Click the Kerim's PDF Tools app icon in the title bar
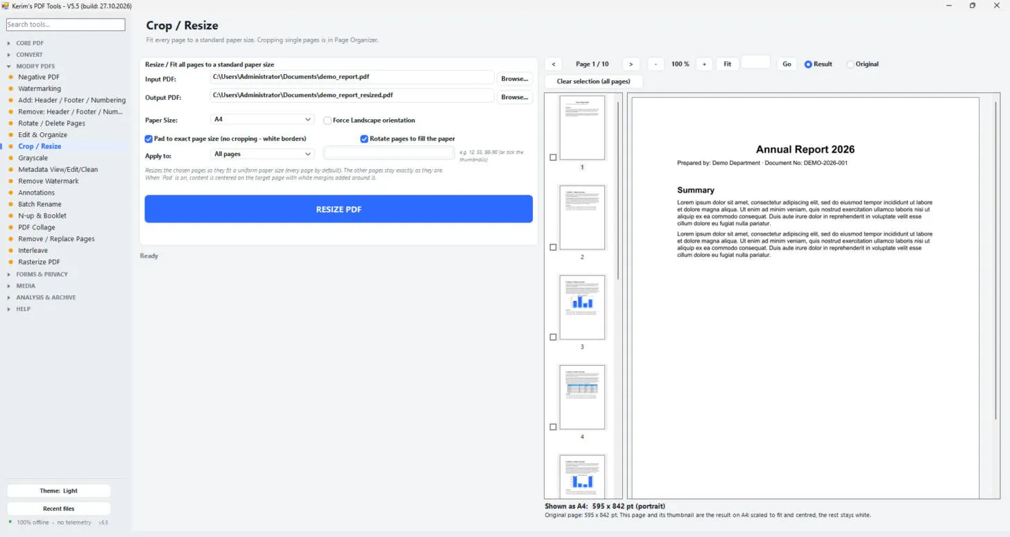Image resolution: width=1010 pixels, height=537 pixels. pyautogui.click(x=6, y=6)
